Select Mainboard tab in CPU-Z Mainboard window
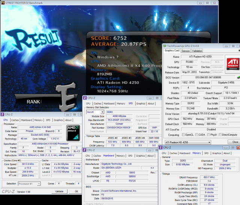The width and height of the screenshot is (240, 205). point(108,156)
